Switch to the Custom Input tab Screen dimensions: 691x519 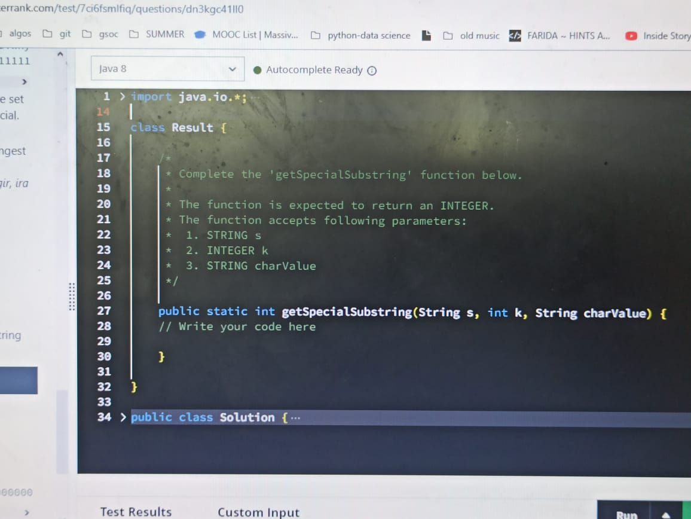258,512
